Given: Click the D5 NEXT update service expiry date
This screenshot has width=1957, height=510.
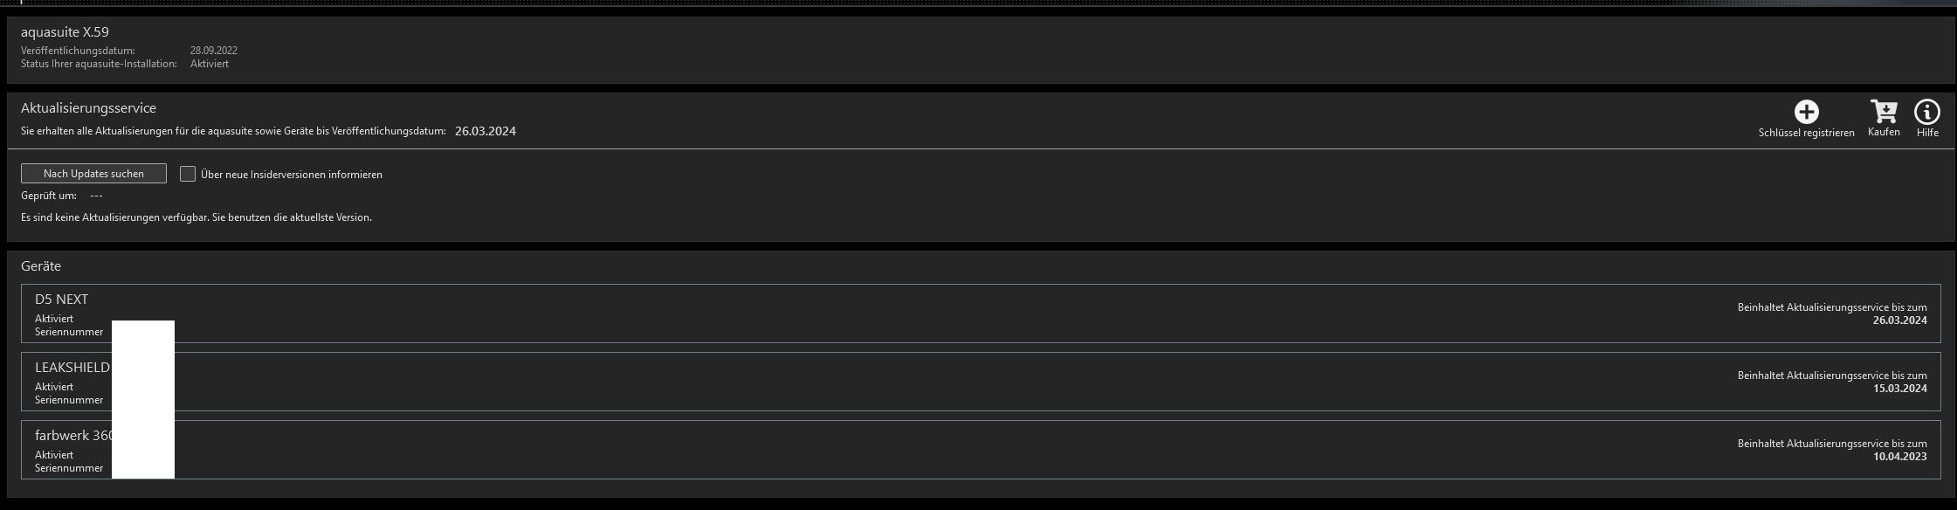Looking at the screenshot, I should (1899, 320).
